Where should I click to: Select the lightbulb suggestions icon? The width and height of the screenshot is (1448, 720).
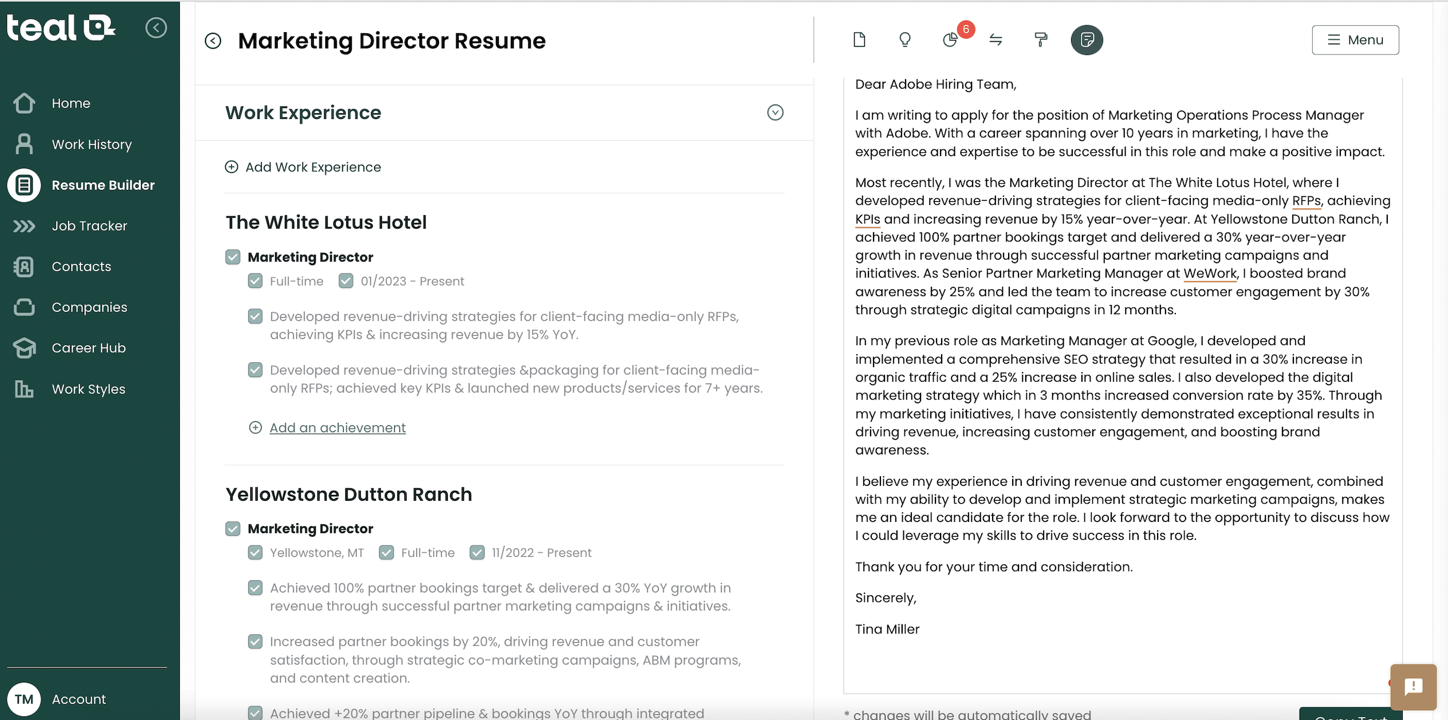pos(904,40)
